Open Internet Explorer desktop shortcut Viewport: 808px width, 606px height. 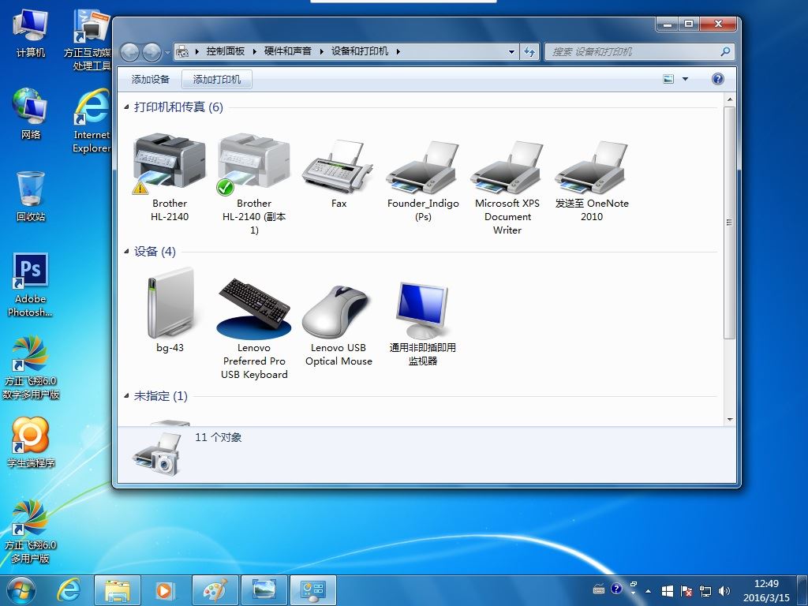92,121
